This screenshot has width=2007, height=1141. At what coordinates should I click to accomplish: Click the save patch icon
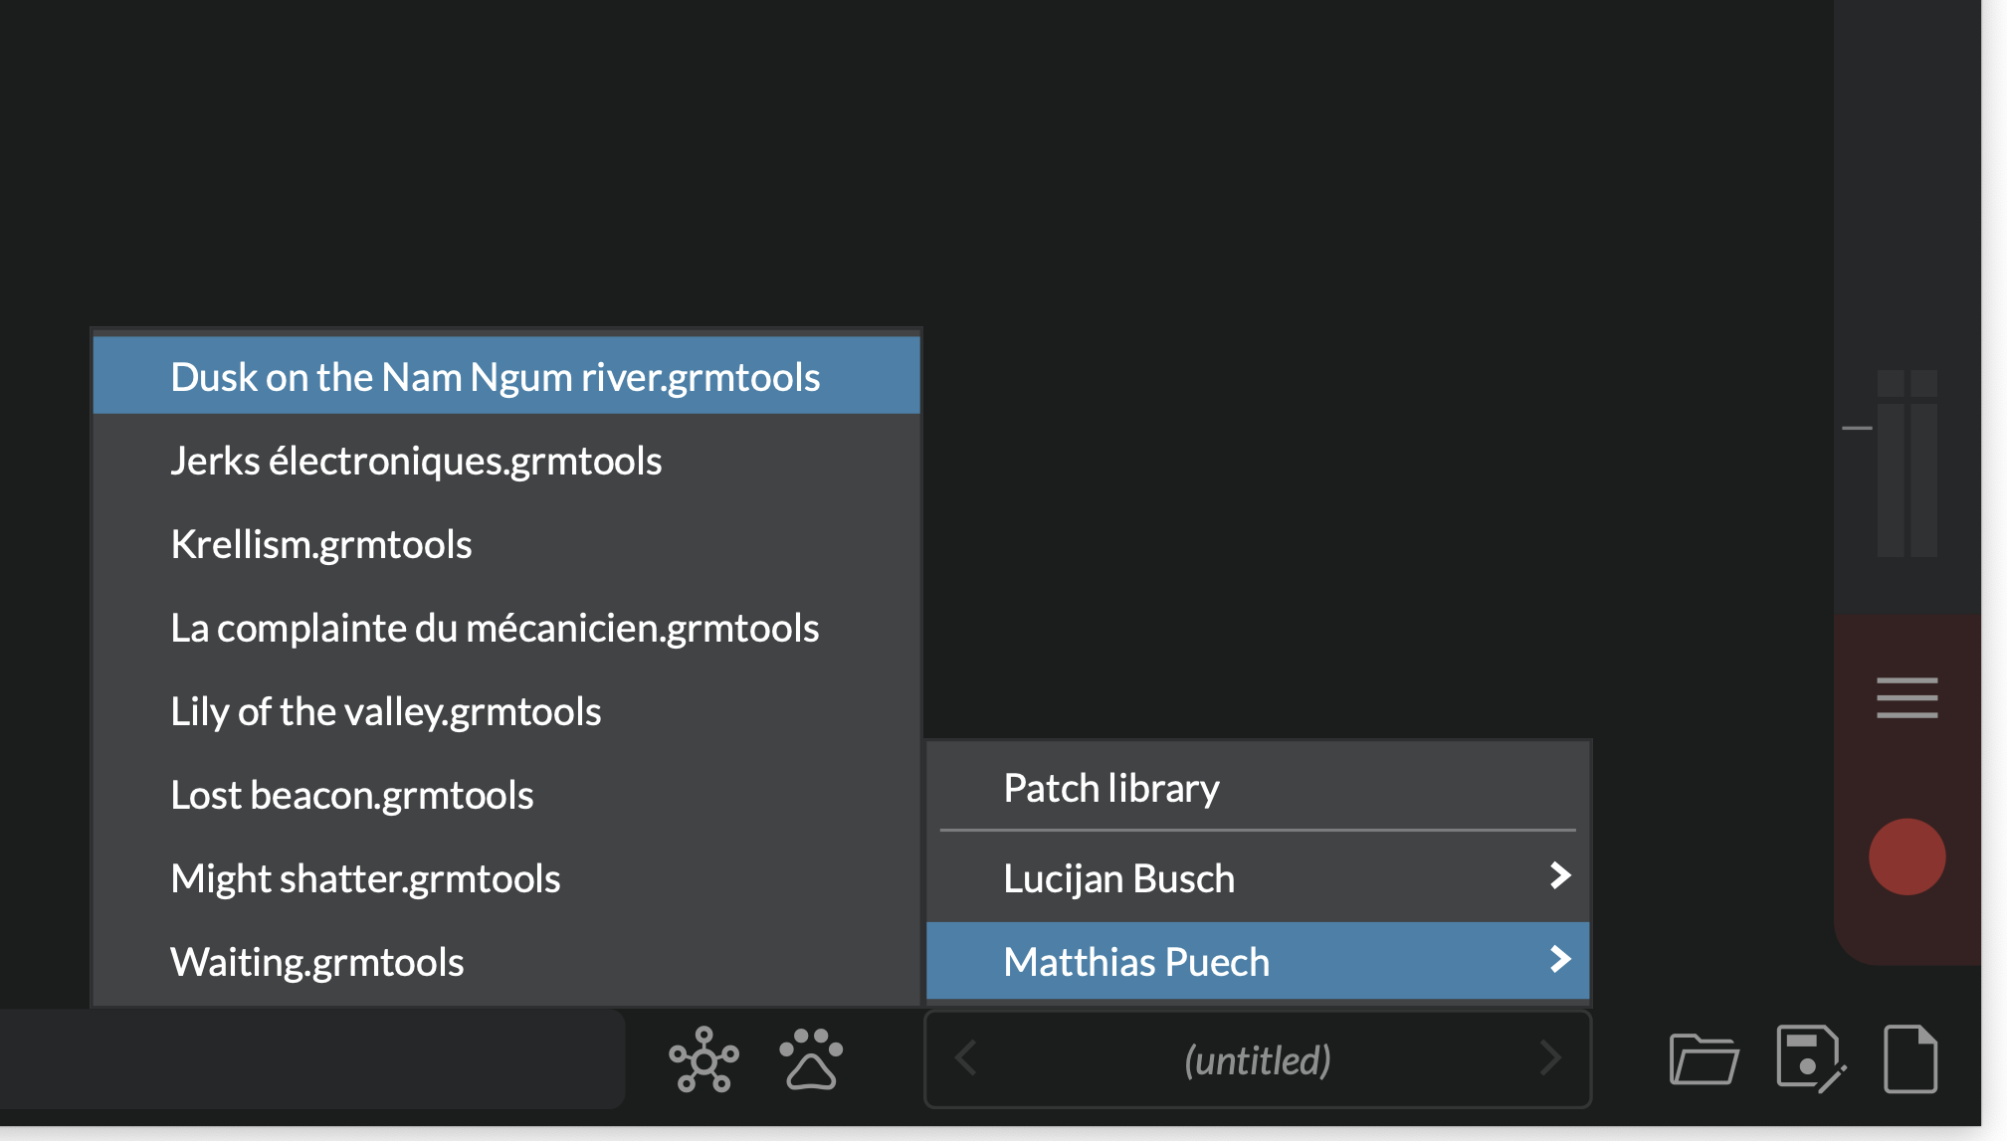click(1810, 1059)
